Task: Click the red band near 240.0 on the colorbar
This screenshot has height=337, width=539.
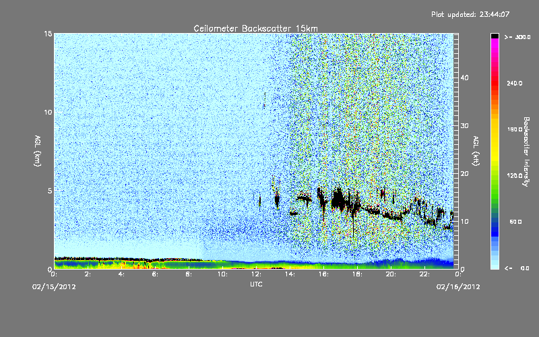Action: pos(495,83)
